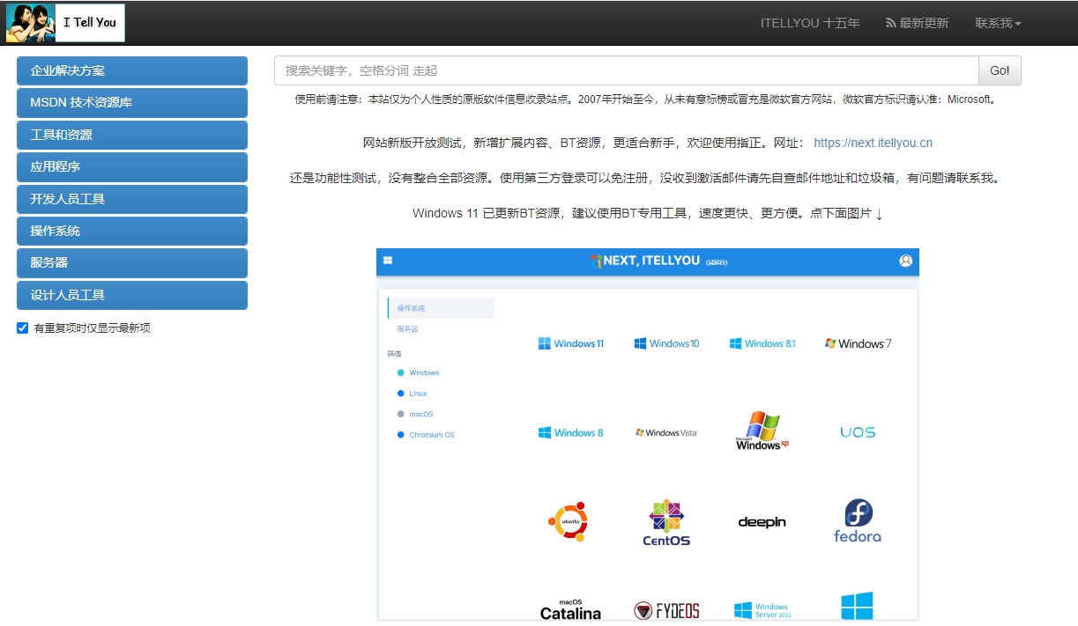
Task: Expand the 设计人员工具 category
Action: pyautogui.click(x=132, y=295)
